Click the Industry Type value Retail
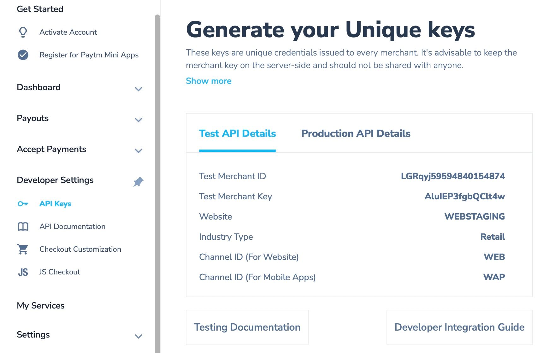 (493, 237)
